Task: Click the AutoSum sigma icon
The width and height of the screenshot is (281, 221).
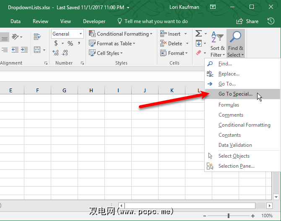Action: 198,34
